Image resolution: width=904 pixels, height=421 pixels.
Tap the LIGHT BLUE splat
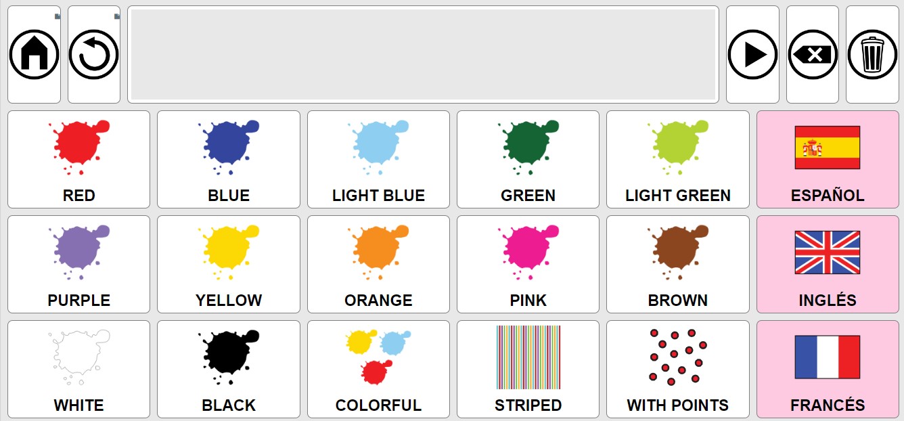pyautogui.click(x=378, y=160)
